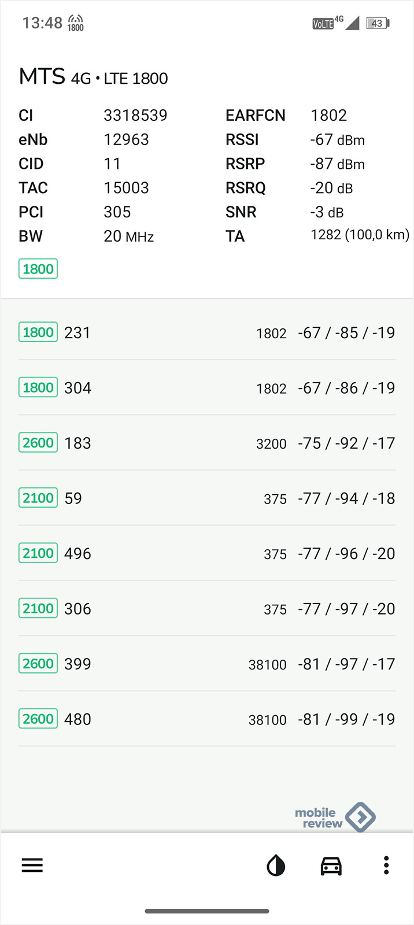Tap the 1800 band status bar icon
This screenshot has height=925, width=414.
point(76,23)
